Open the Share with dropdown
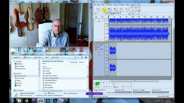 click(38, 57)
